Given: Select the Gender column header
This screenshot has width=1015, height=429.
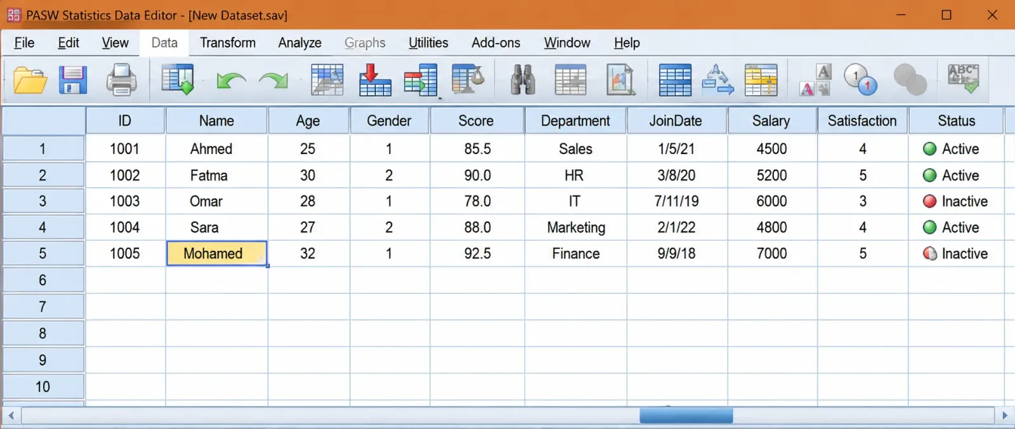Looking at the screenshot, I should pyautogui.click(x=390, y=120).
